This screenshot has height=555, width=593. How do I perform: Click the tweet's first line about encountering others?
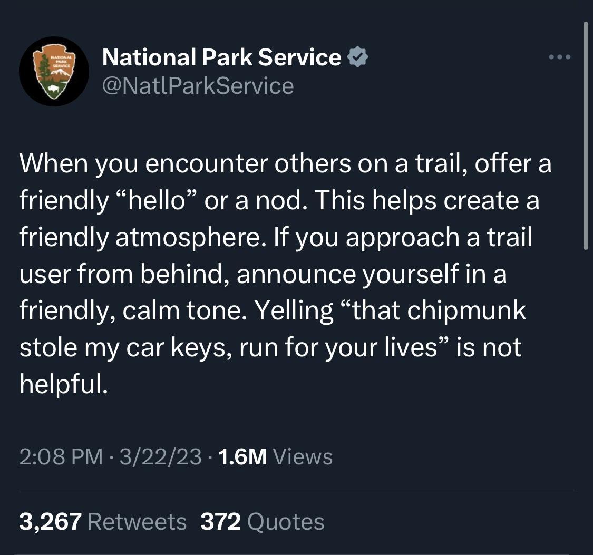[285, 164]
